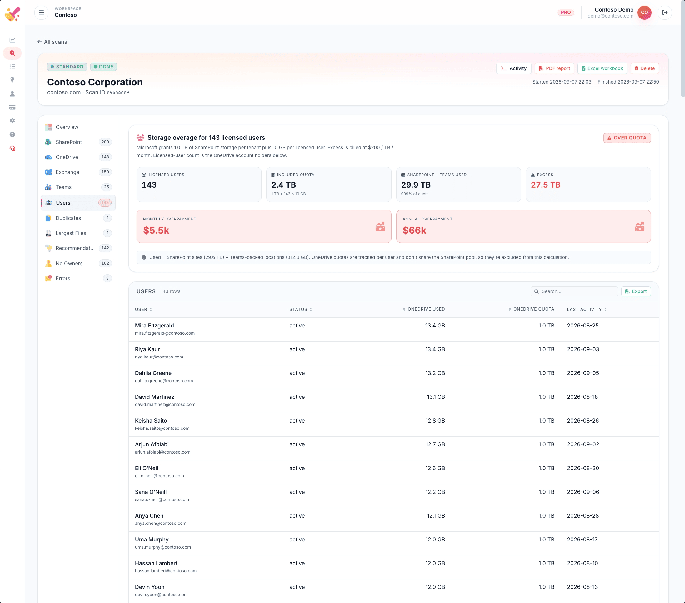685x603 pixels.
Task: Select the Mira Fitzgerald row
Action: point(393,329)
